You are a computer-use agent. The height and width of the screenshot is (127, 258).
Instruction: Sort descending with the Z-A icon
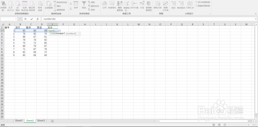pyautogui.click(x=71, y=8)
